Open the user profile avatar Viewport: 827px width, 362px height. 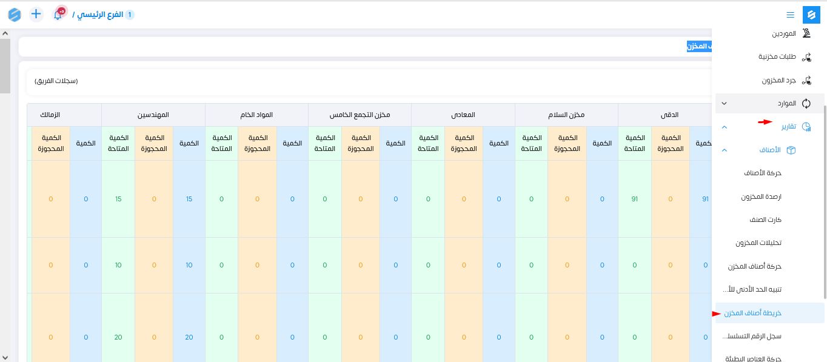point(14,15)
